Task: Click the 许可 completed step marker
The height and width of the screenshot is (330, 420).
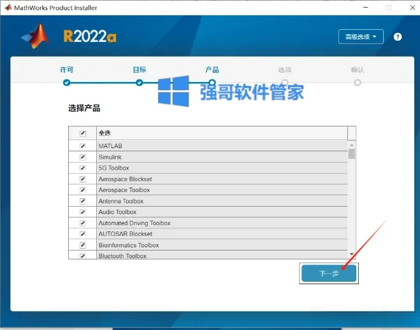Action: coord(67,83)
